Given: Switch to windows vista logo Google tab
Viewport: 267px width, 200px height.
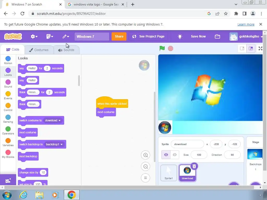Looking at the screenshot, I should (96, 4).
